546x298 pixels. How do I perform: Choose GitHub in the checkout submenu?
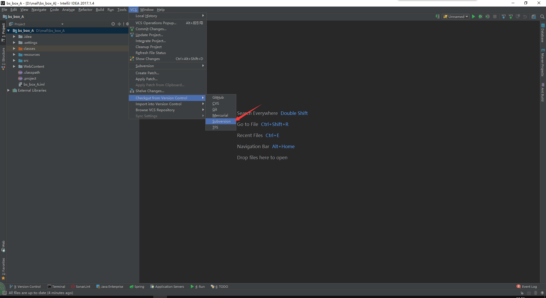pyautogui.click(x=221, y=98)
